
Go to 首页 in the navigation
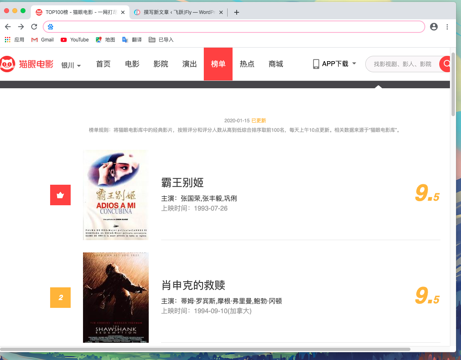(x=103, y=64)
